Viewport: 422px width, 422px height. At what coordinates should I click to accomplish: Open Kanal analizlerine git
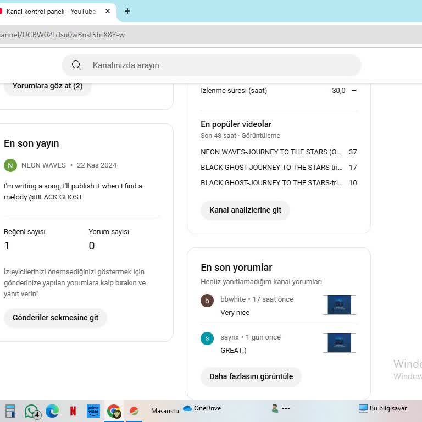coord(245,210)
